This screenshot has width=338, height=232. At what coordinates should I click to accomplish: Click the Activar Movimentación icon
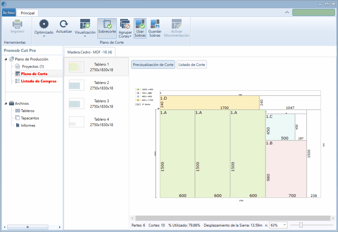click(177, 24)
